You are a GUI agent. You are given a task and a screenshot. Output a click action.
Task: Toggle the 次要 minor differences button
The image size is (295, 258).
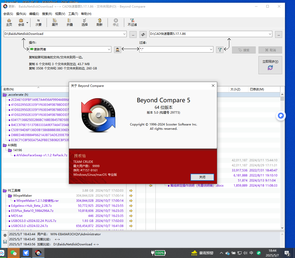tap(38, 22)
